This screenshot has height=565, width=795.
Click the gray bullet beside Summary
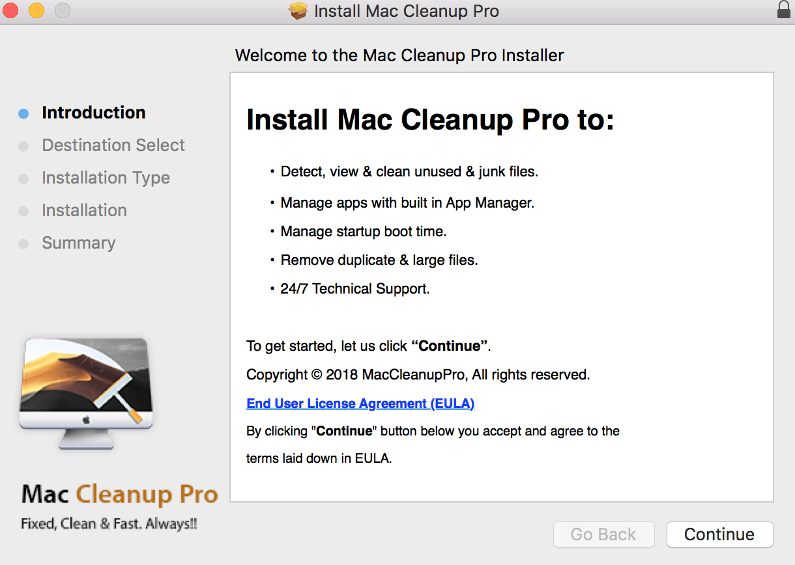coord(23,243)
